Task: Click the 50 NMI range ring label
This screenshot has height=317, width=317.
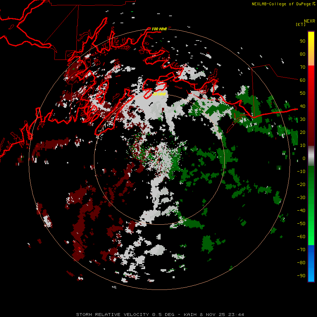Action: coord(159,94)
